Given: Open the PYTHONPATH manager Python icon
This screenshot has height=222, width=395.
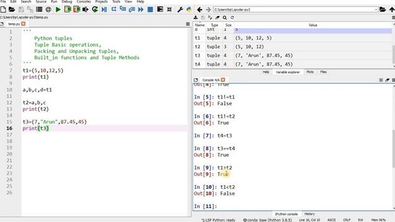Looking at the screenshot, I should [x=189, y=10].
